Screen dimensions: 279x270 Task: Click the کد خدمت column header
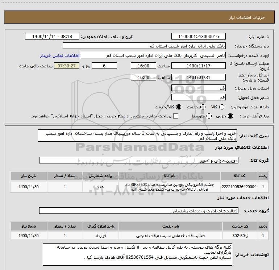point(240,226)
